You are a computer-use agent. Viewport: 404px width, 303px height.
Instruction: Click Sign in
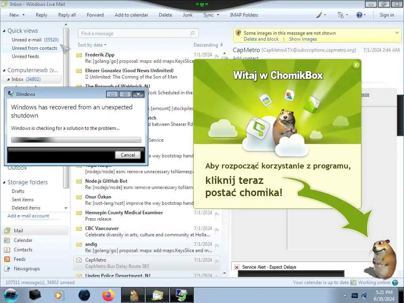387,15
